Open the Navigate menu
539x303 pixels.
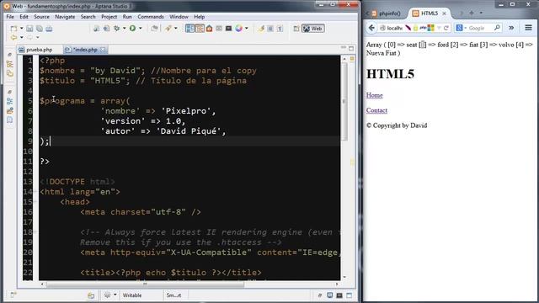click(x=65, y=17)
